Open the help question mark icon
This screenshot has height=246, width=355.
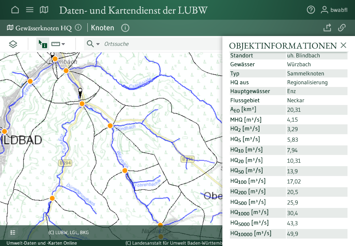[311, 10]
